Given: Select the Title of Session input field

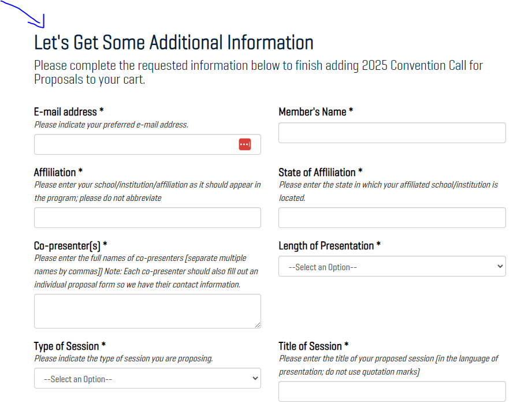Looking at the screenshot, I should point(392,391).
